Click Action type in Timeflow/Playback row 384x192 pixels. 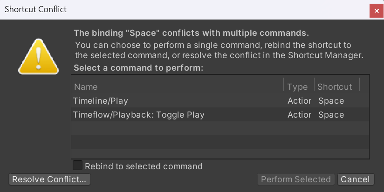pos(299,115)
